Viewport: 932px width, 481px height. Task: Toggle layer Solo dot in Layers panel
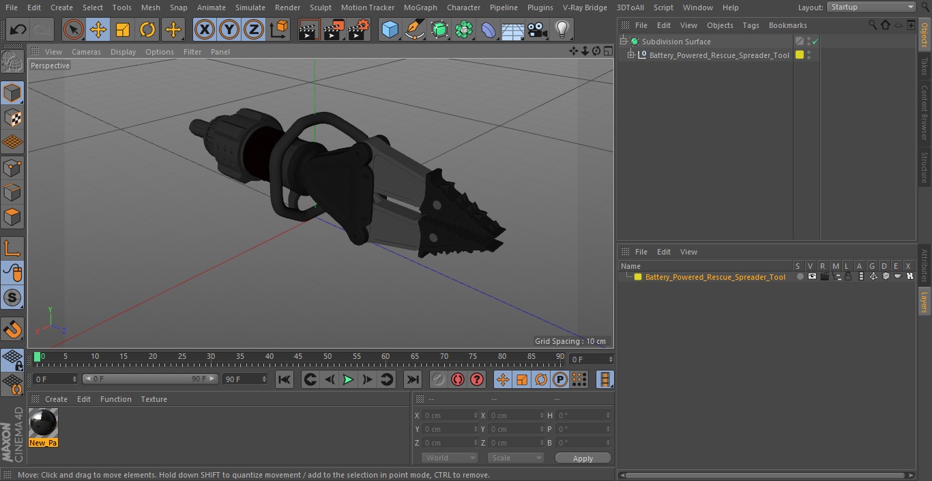coord(800,277)
